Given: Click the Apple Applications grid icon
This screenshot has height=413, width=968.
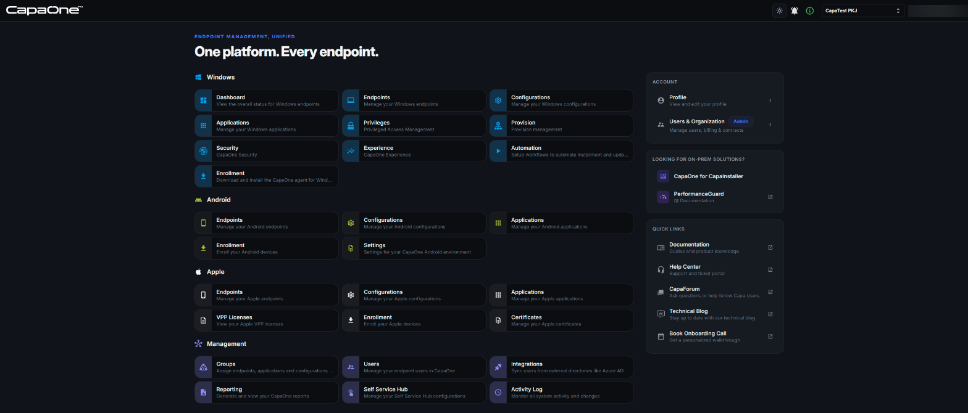Looking at the screenshot, I should 498,295.
